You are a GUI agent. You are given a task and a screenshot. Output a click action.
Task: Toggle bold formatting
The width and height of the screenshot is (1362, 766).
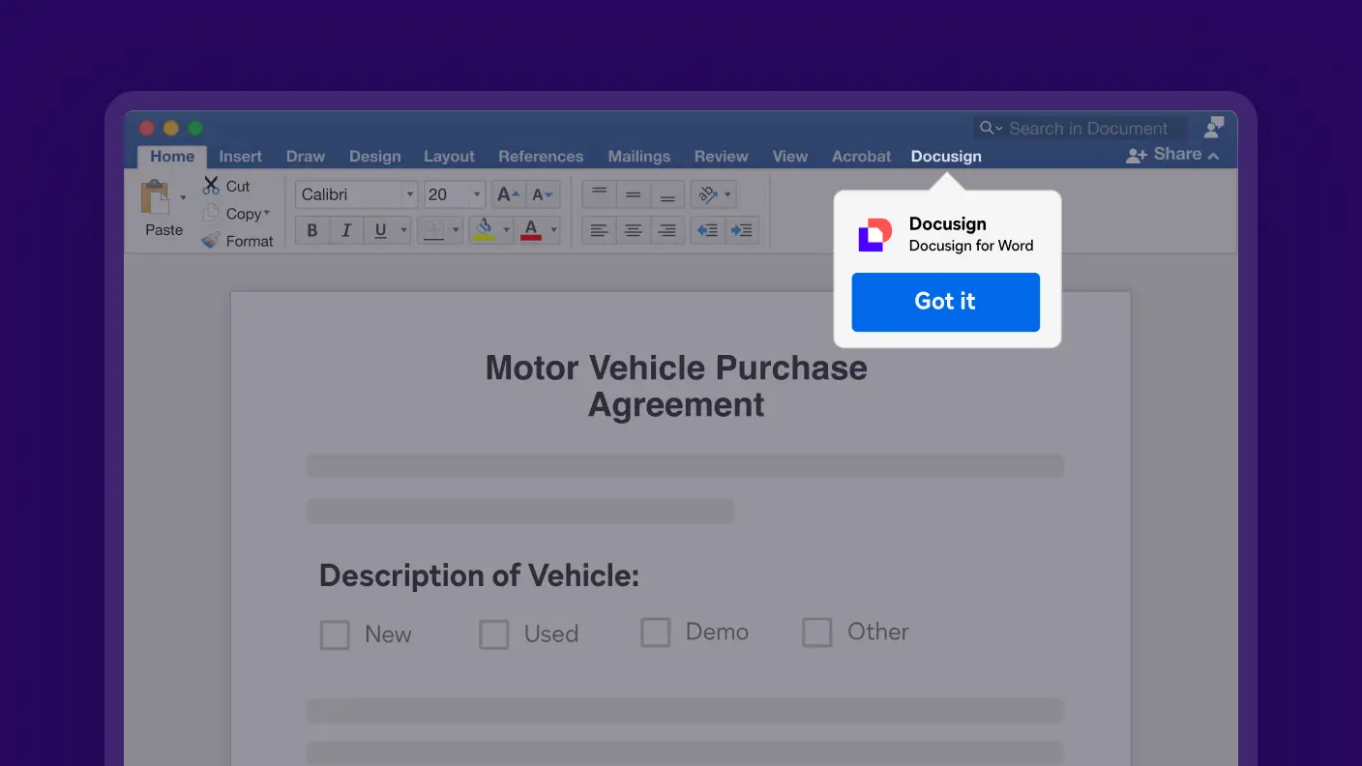(312, 230)
